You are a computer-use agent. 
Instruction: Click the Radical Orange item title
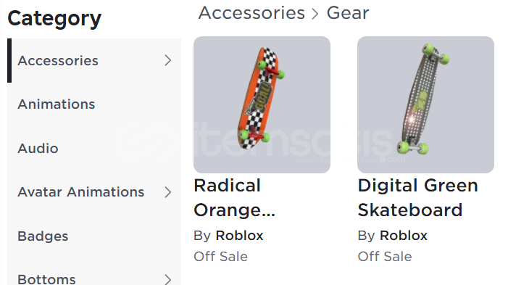tap(234, 198)
